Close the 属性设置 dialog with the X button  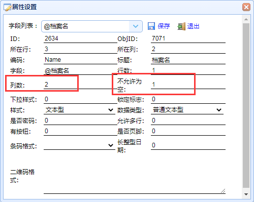click(x=246, y=7)
